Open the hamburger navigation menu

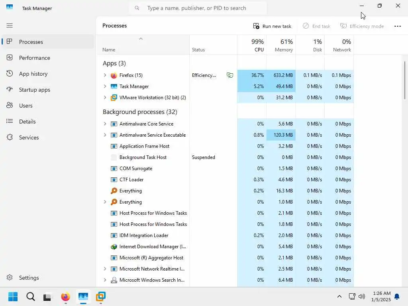10,25
